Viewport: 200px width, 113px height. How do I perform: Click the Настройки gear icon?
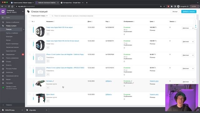3,83
